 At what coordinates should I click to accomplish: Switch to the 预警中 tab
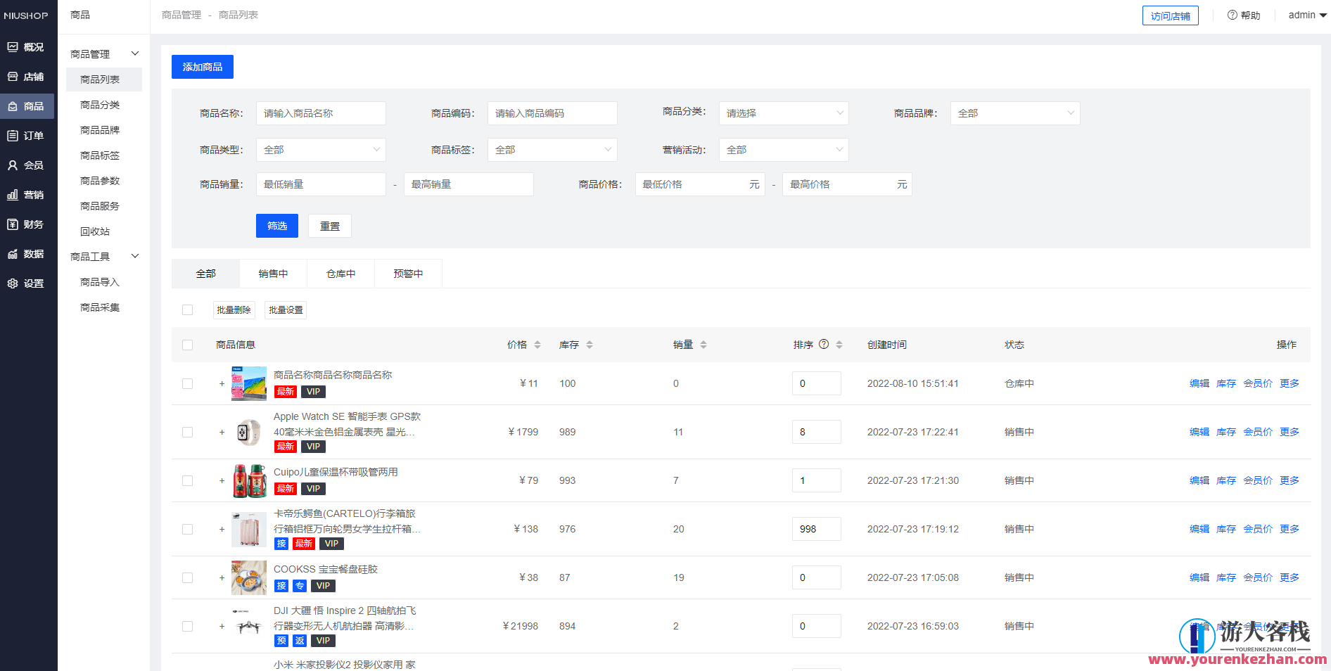click(x=408, y=273)
